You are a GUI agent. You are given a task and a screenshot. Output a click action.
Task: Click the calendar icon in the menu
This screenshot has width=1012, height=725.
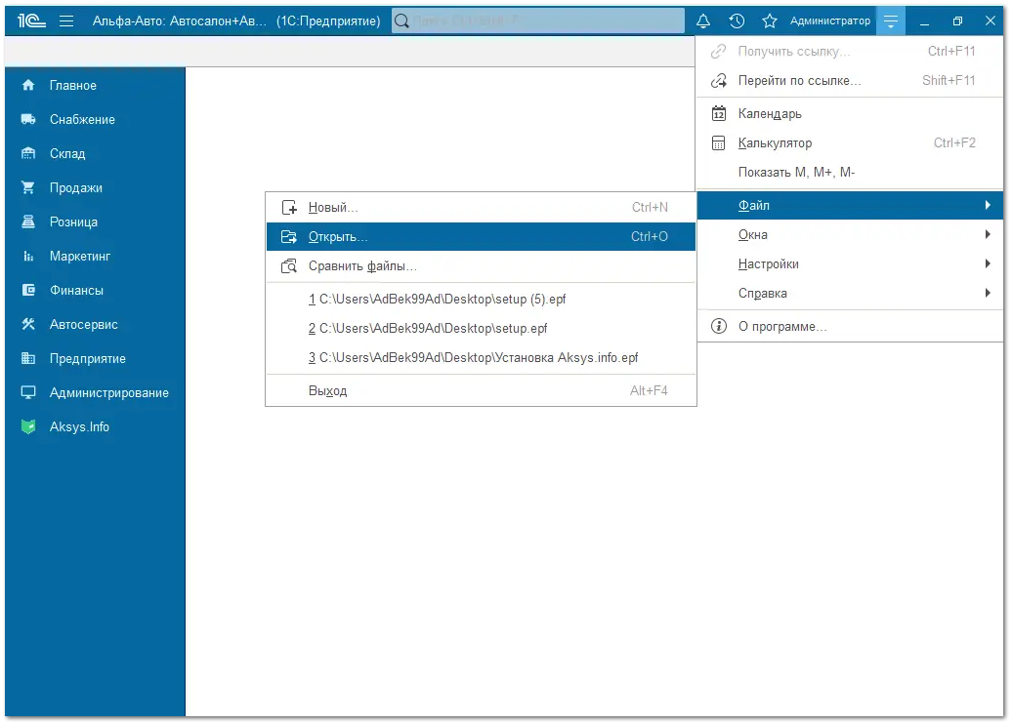718,114
